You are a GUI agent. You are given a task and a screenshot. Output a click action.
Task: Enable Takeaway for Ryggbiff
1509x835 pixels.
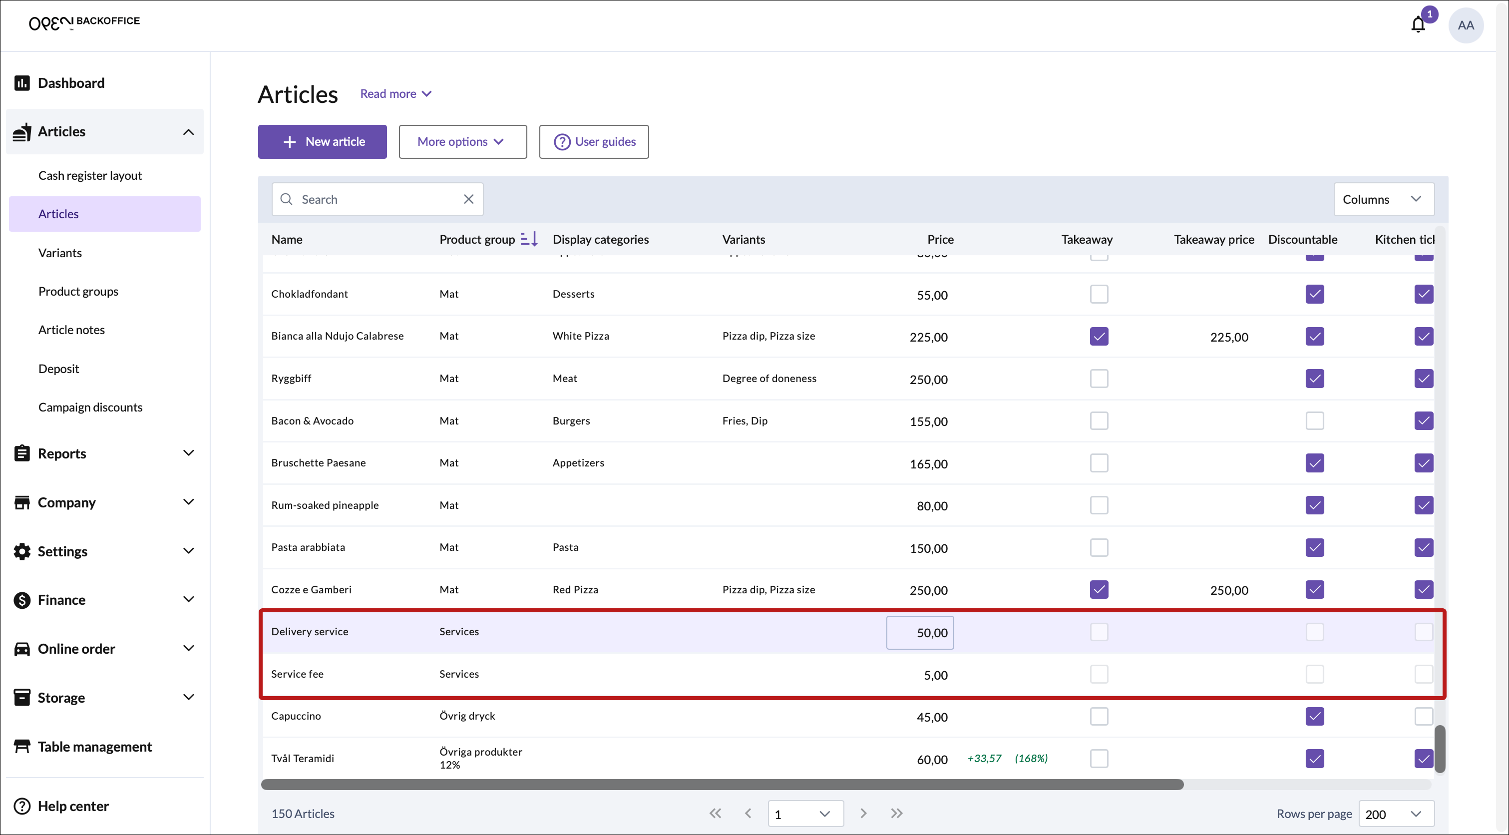[x=1099, y=379]
